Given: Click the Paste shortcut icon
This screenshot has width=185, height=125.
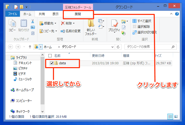Looking at the screenshot, I should [x=33, y=33].
